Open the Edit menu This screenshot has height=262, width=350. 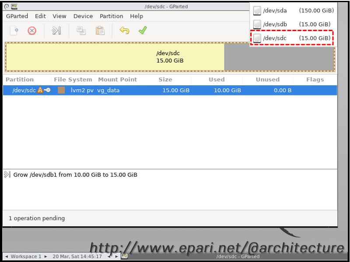40,16
